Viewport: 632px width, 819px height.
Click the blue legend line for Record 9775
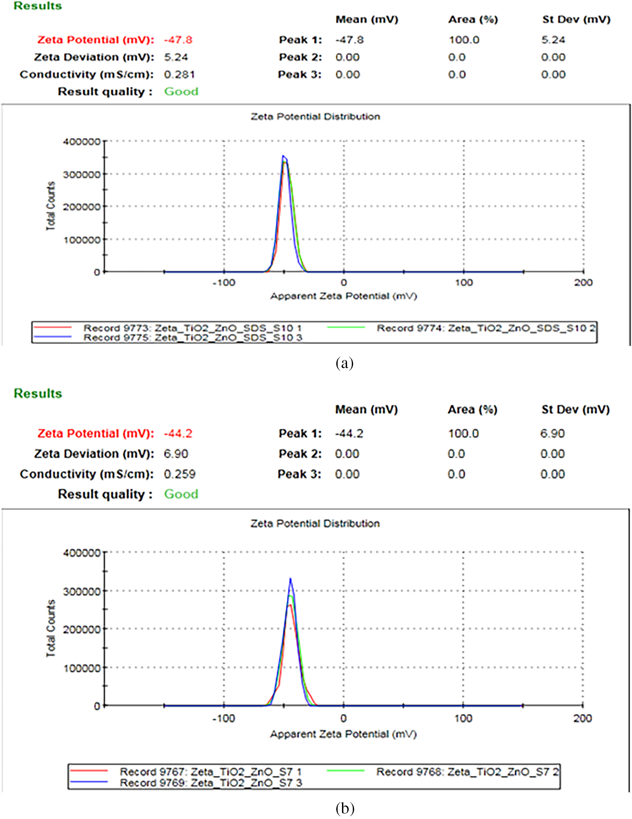[53, 337]
